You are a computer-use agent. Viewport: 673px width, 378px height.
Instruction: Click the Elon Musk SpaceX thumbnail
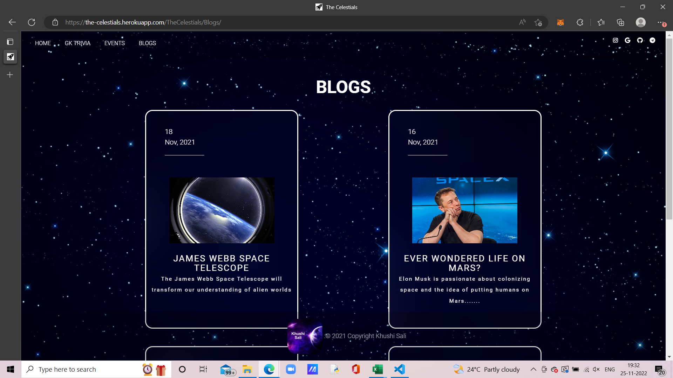[464, 210]
